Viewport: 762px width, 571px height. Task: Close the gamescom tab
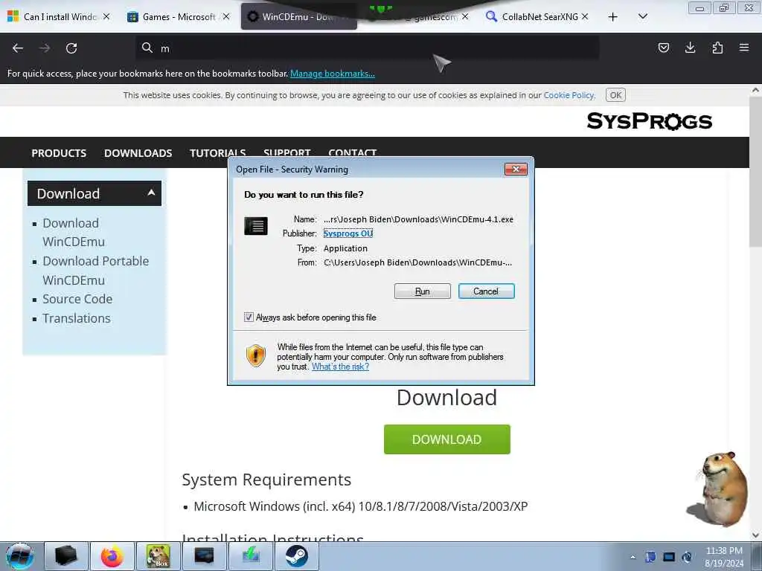point(465,16)
